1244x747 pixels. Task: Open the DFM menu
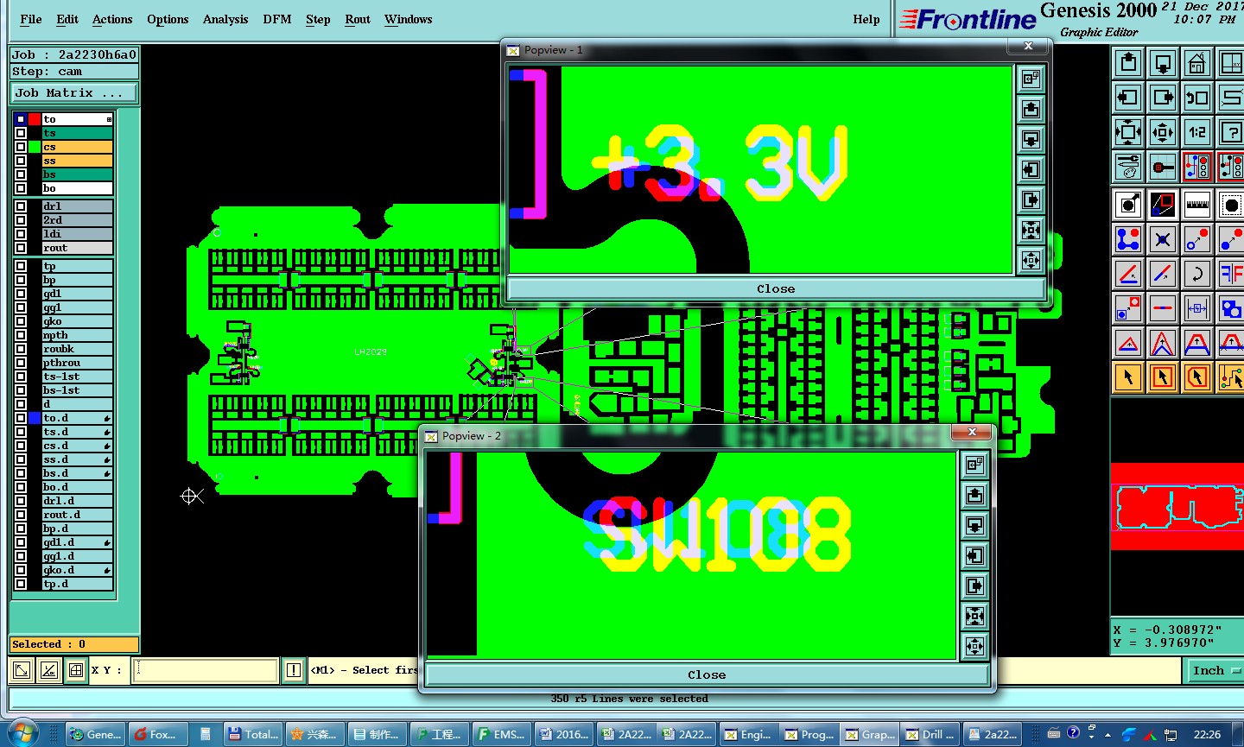point(277,19)
